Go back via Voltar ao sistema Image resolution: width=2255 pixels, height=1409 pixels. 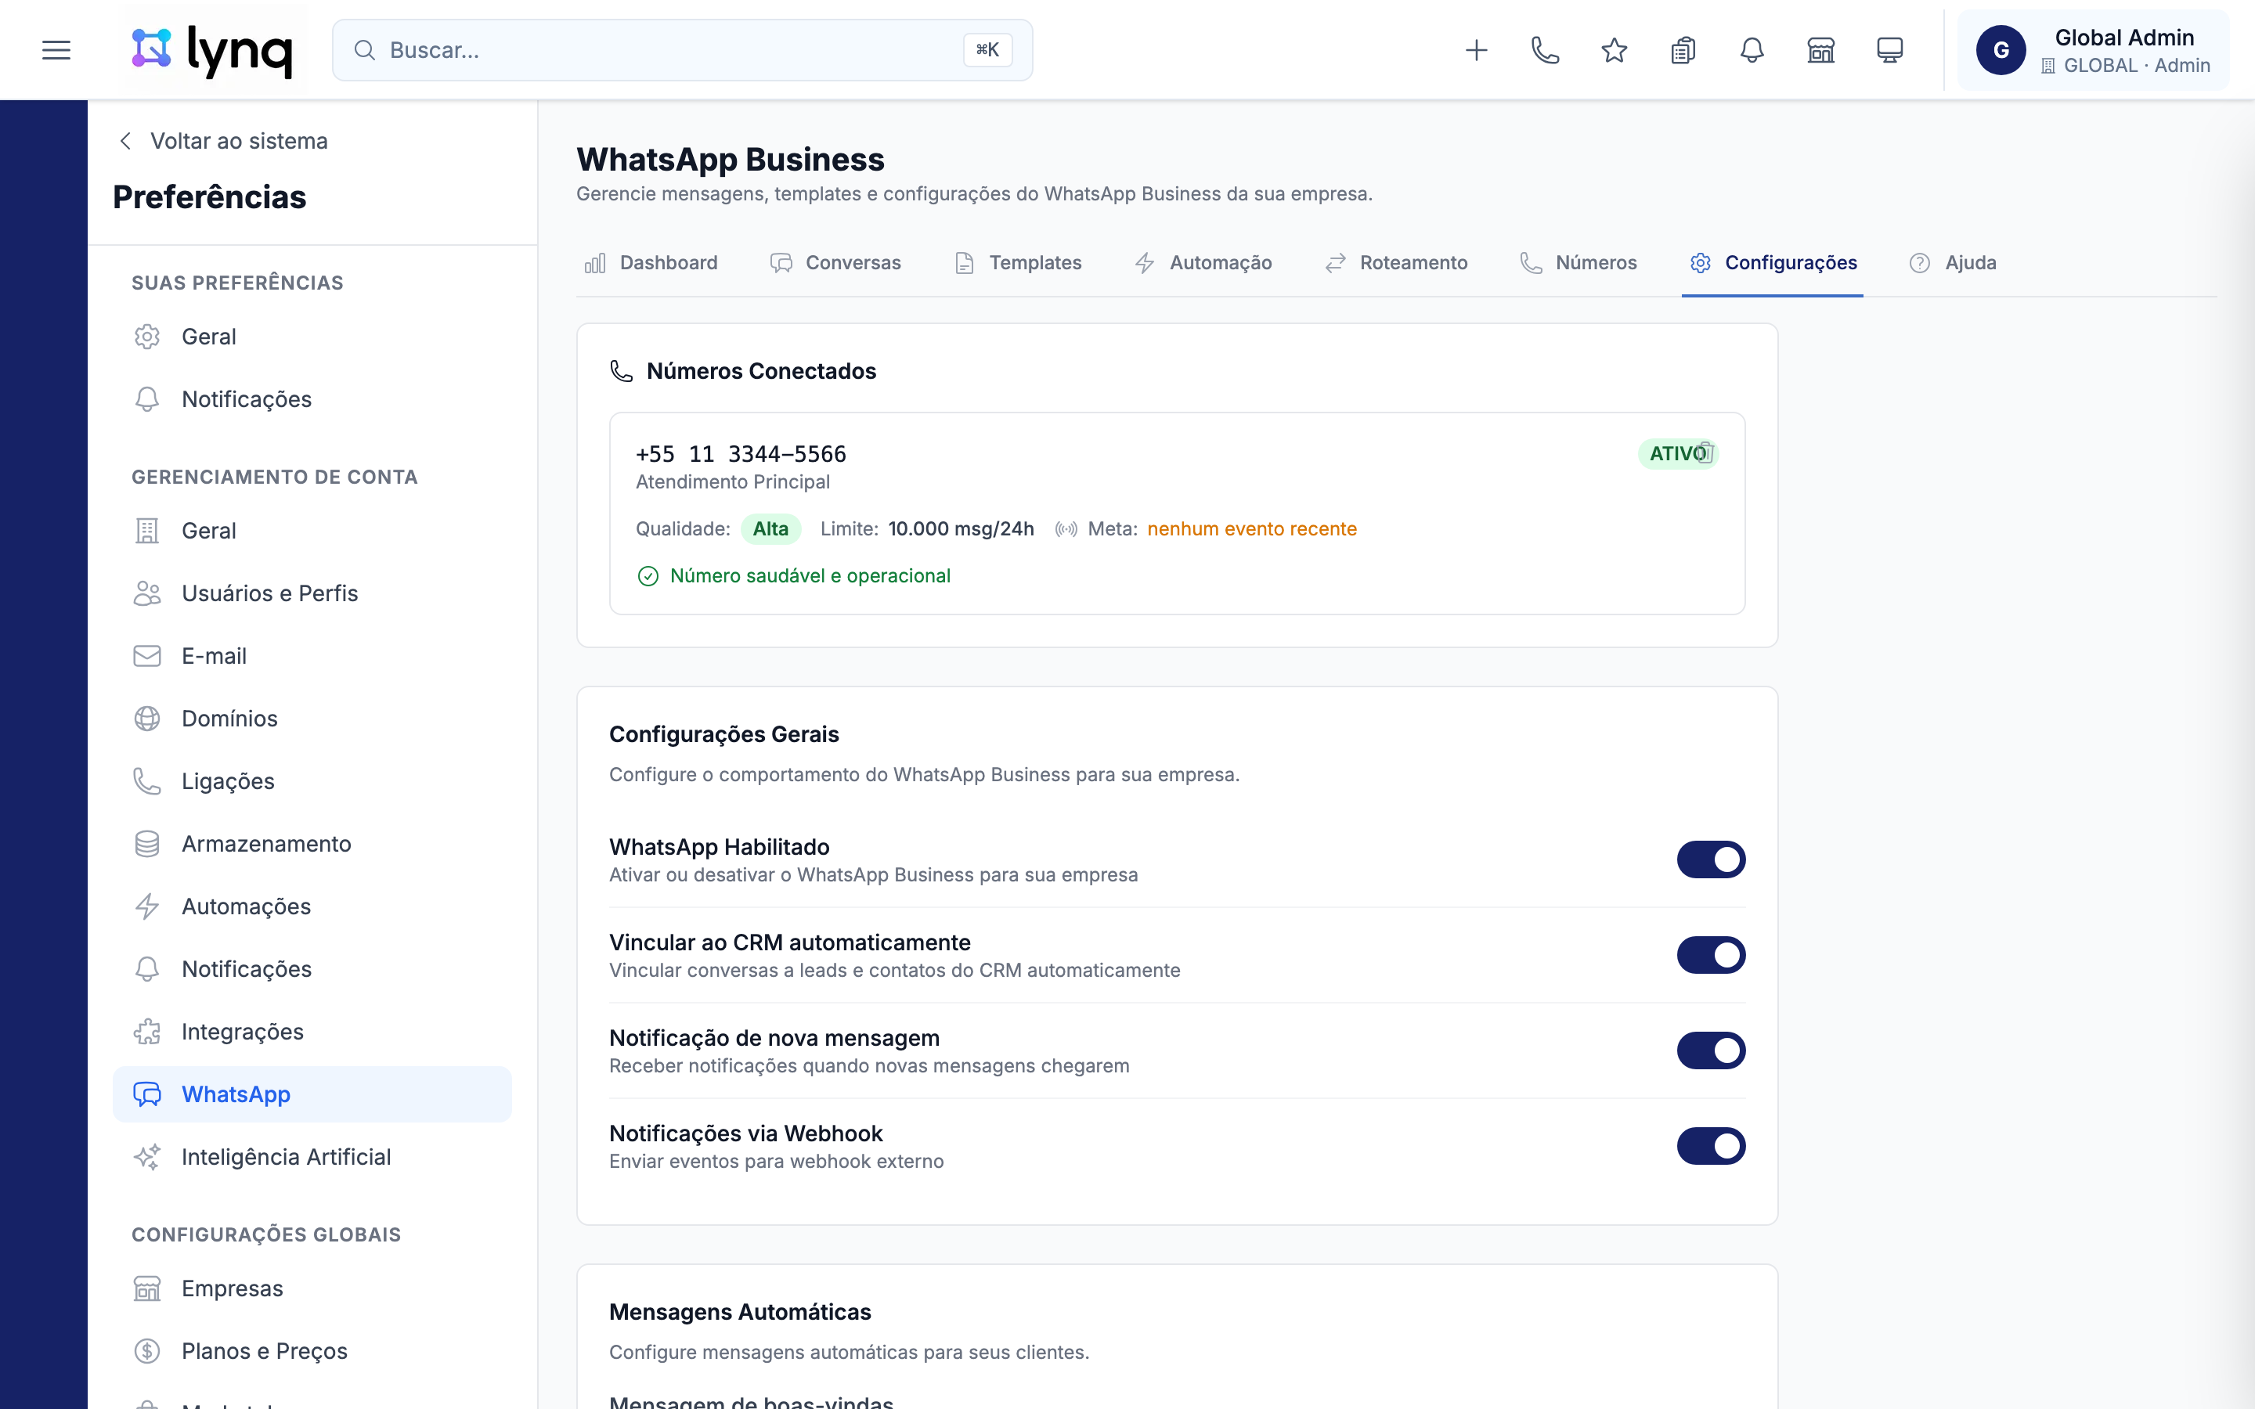pos(224,141)
